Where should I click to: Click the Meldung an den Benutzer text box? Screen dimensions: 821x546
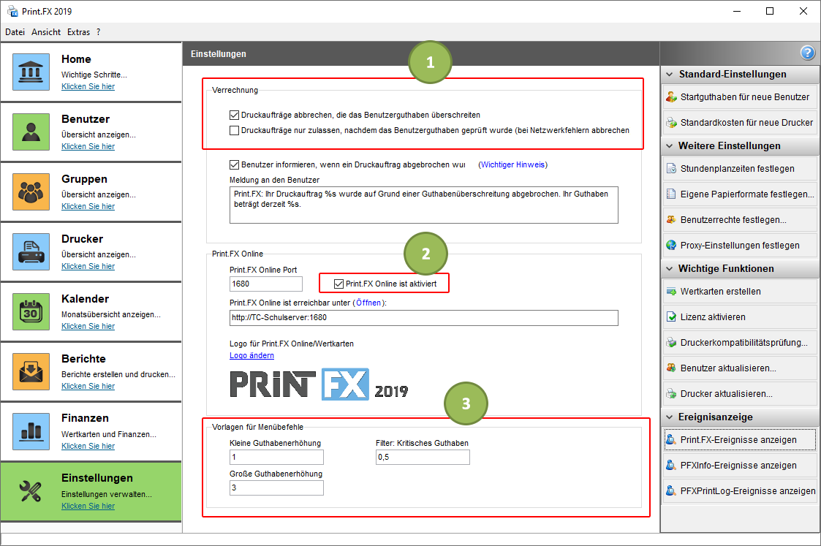[x=423, y=205]
